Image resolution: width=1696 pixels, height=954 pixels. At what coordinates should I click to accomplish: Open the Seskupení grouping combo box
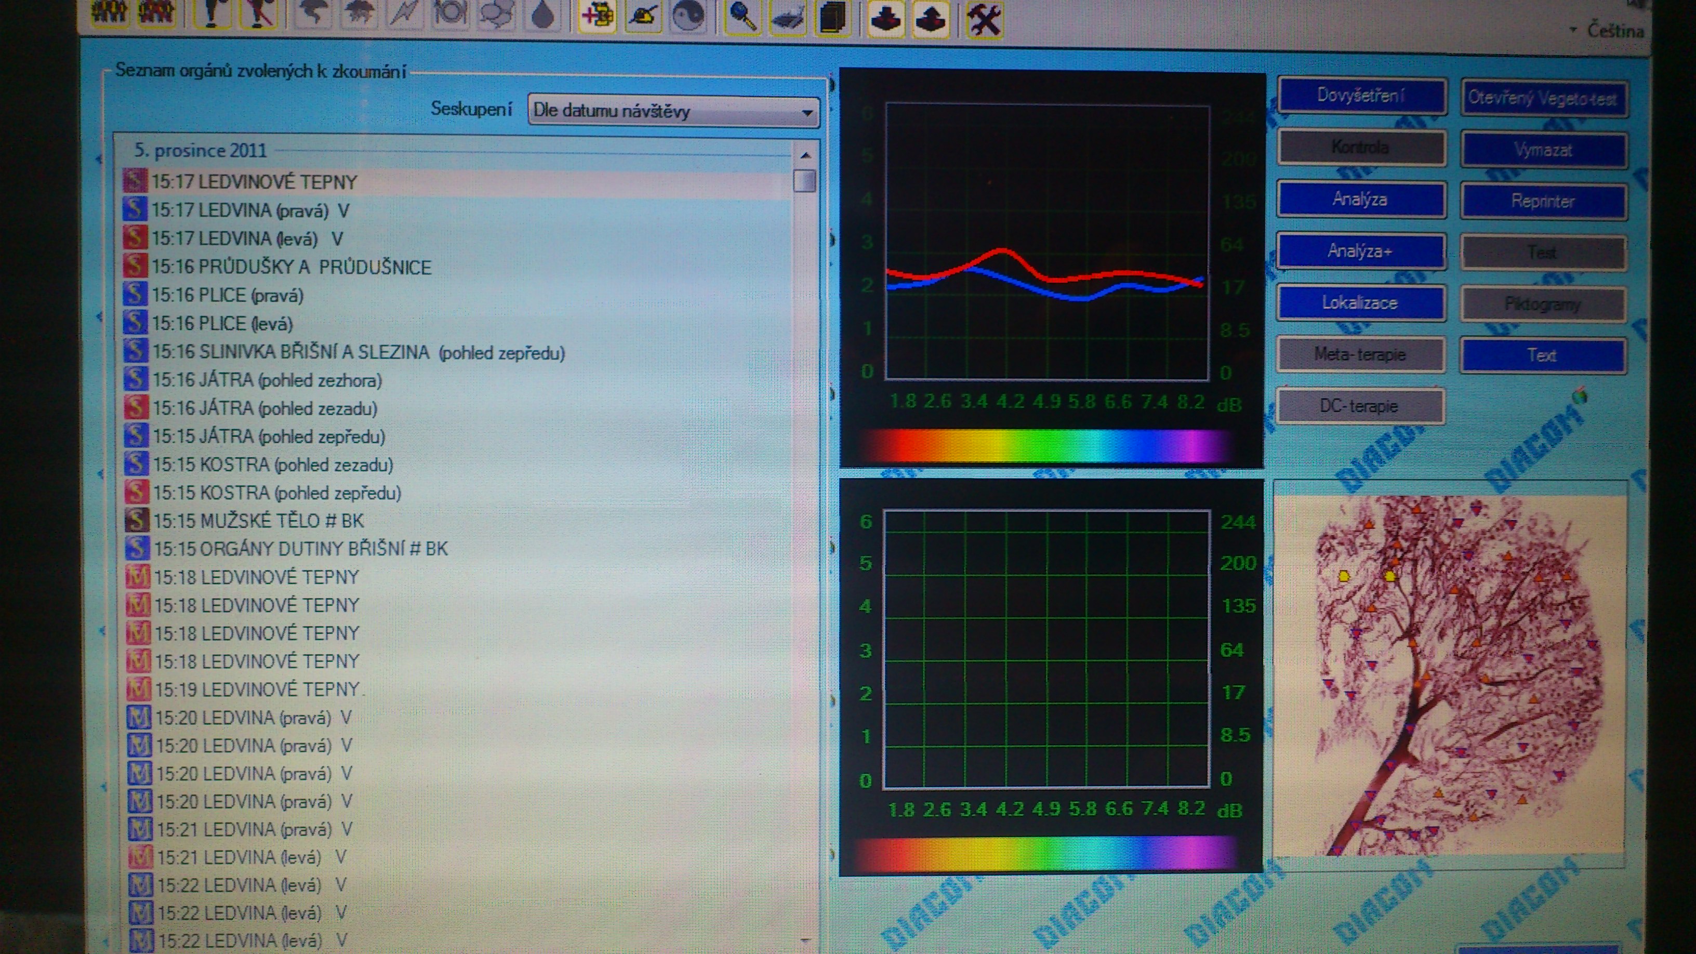point(673,111)
